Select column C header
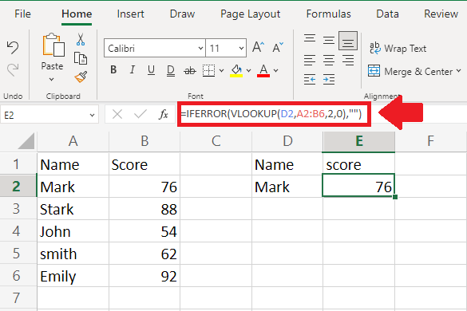Screen dimensions: 467x311 tap(216, 141)
